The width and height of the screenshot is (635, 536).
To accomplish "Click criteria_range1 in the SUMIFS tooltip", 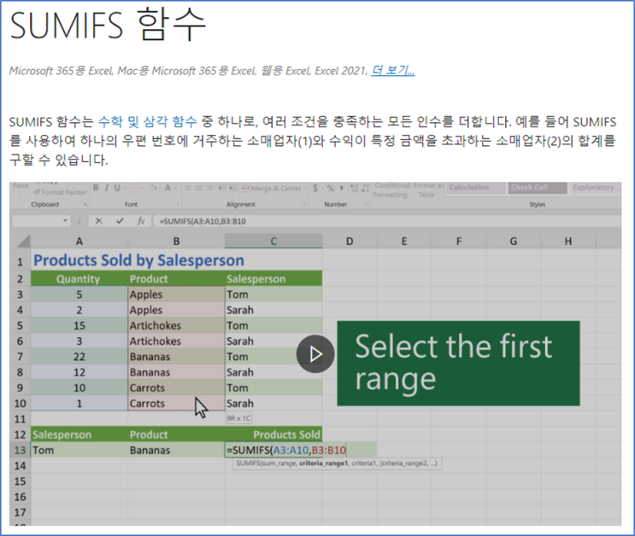I will (x=324, y=463).
